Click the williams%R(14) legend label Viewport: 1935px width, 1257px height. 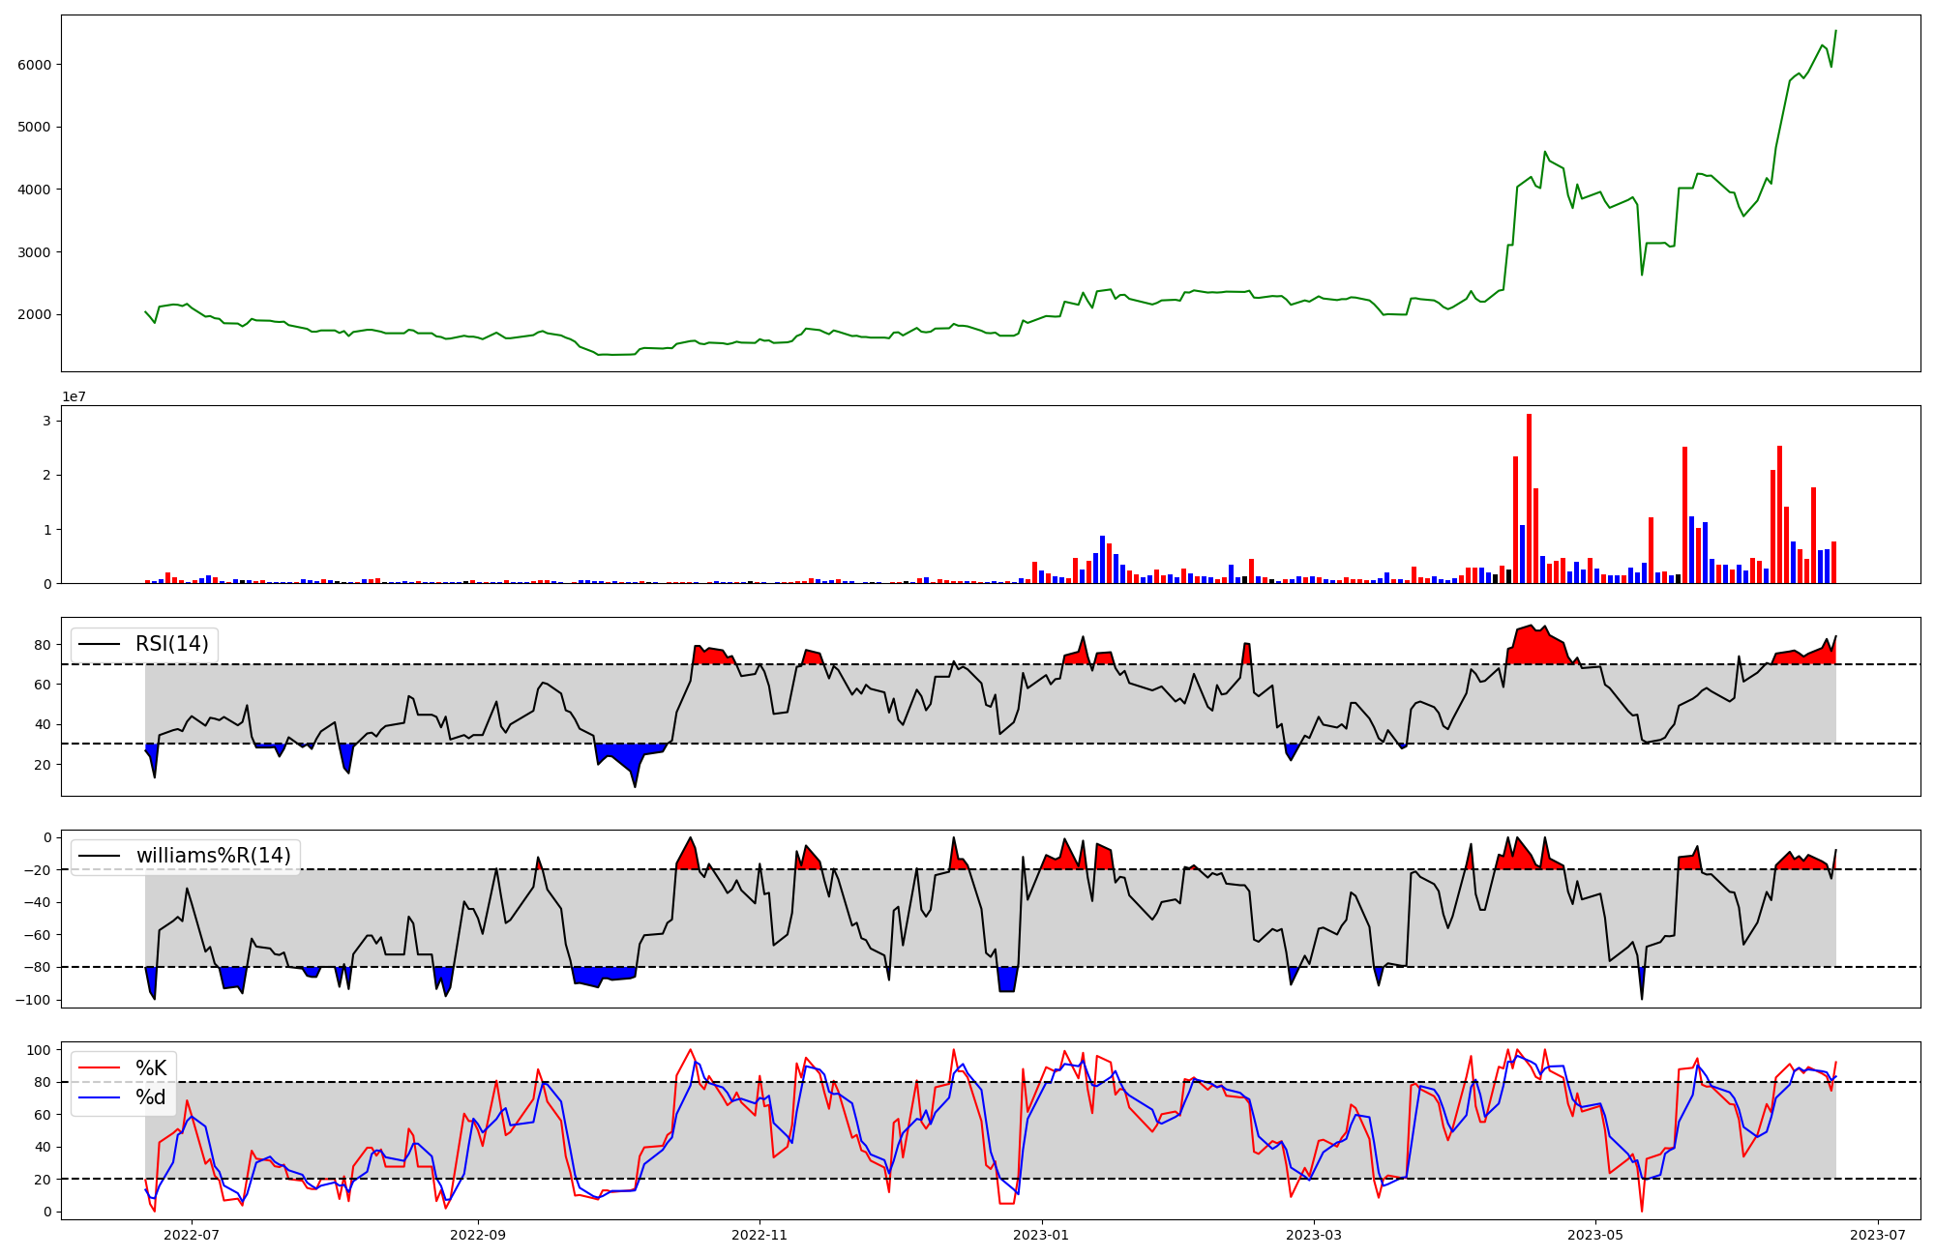click(x=213, y=856)
